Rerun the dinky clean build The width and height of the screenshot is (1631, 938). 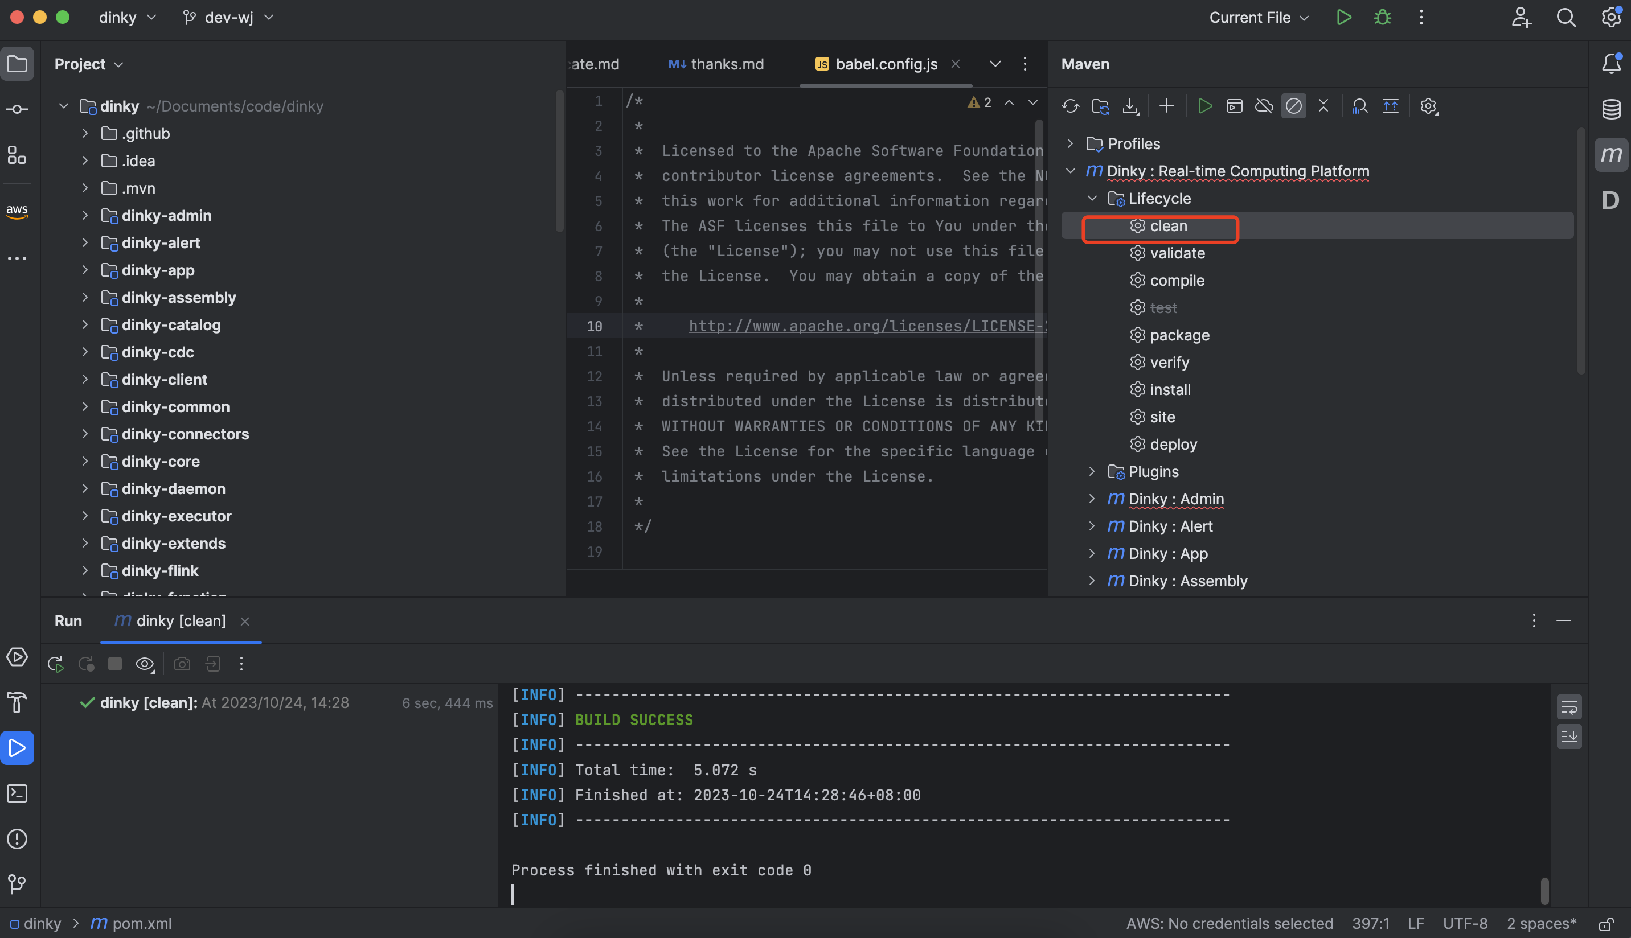[x=55, y=664]
